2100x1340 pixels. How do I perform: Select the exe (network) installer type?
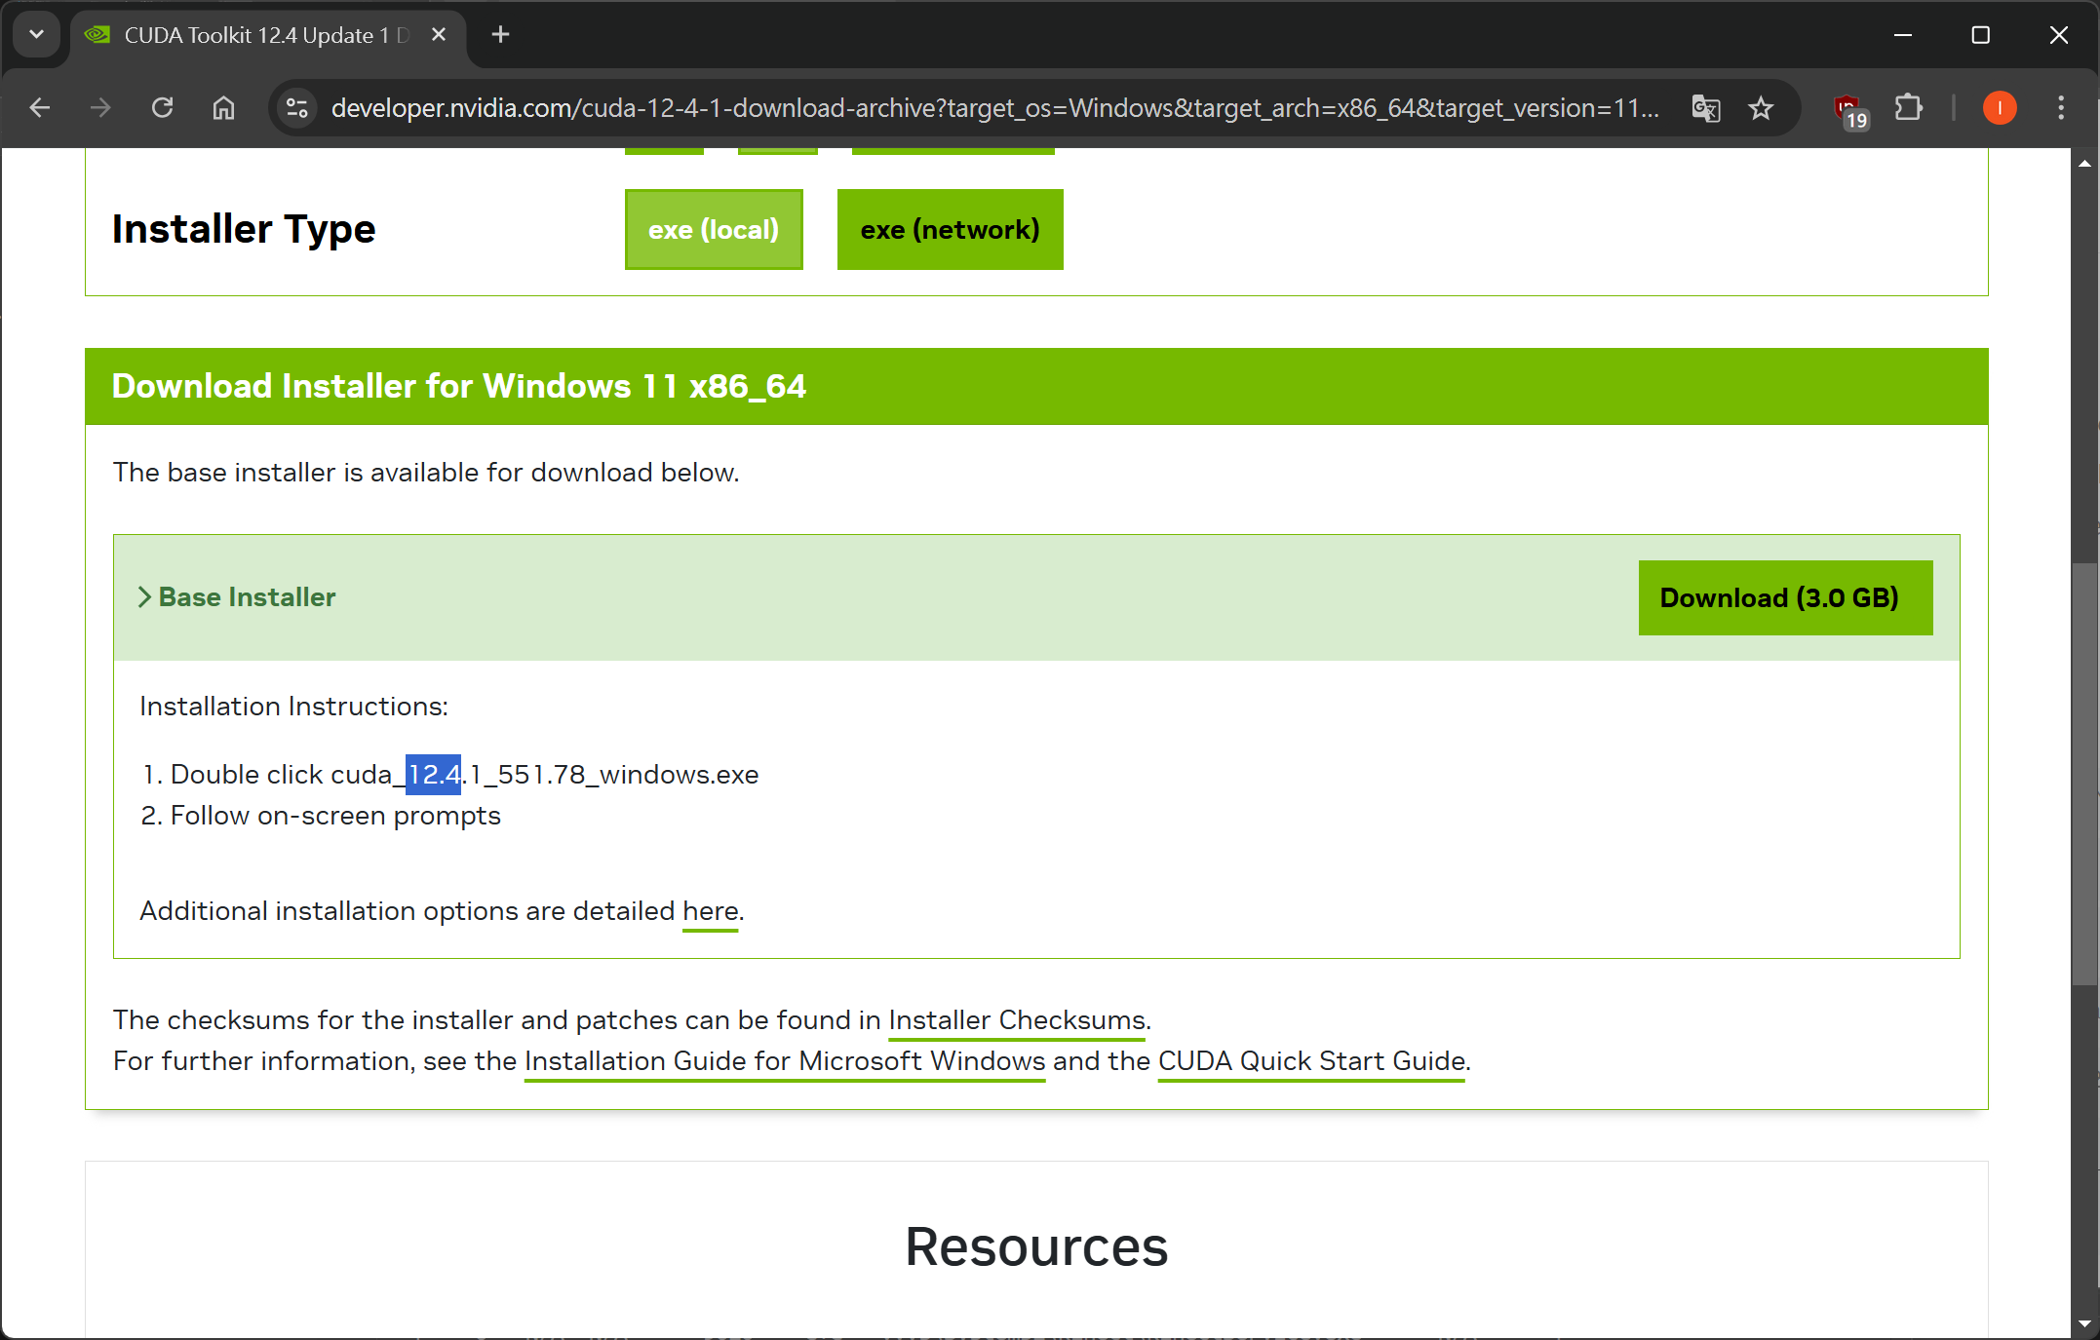coord(950,230)
